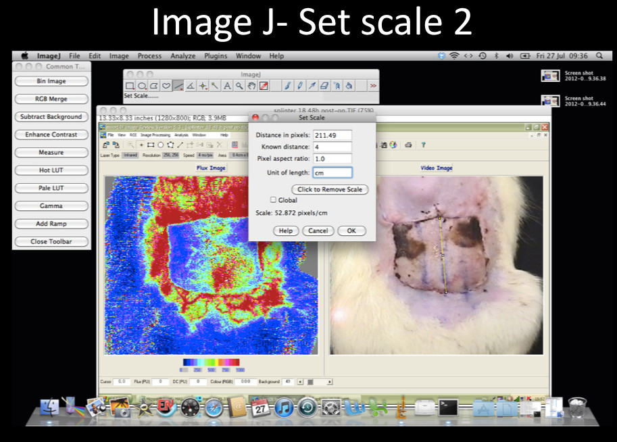Cancel the Set Scale dialog

[x=318, y=230]
